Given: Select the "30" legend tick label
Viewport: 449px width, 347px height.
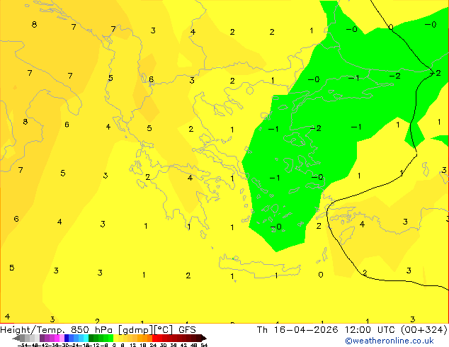Looking at the screenshot, I should click(163, 346).
